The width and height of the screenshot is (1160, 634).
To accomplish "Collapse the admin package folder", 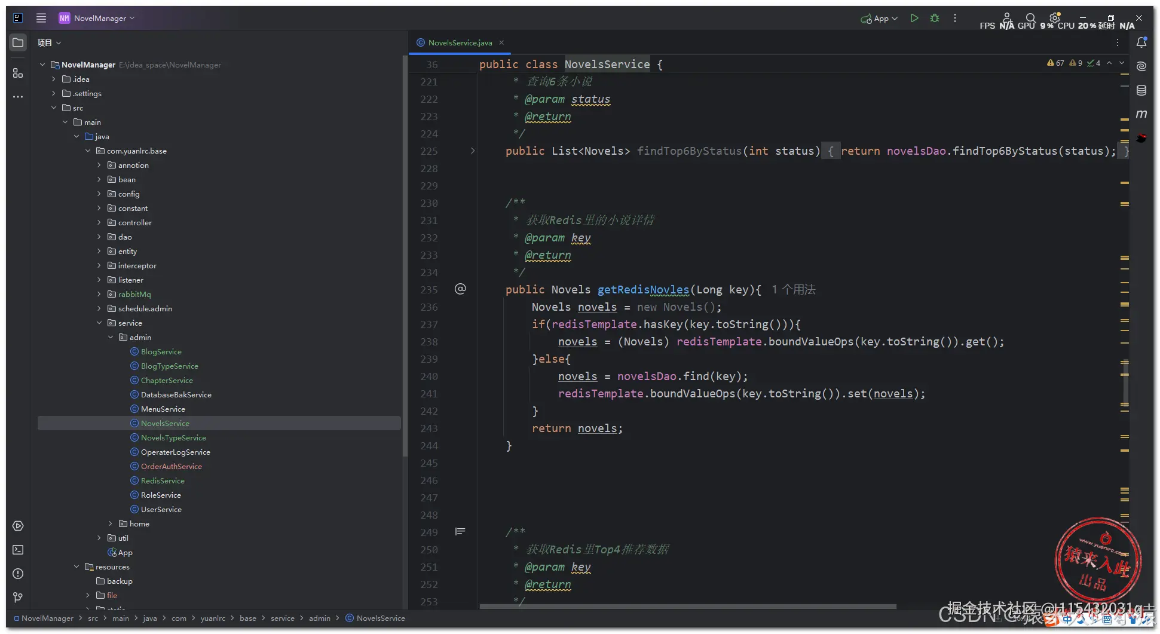I will click(111, 338).
